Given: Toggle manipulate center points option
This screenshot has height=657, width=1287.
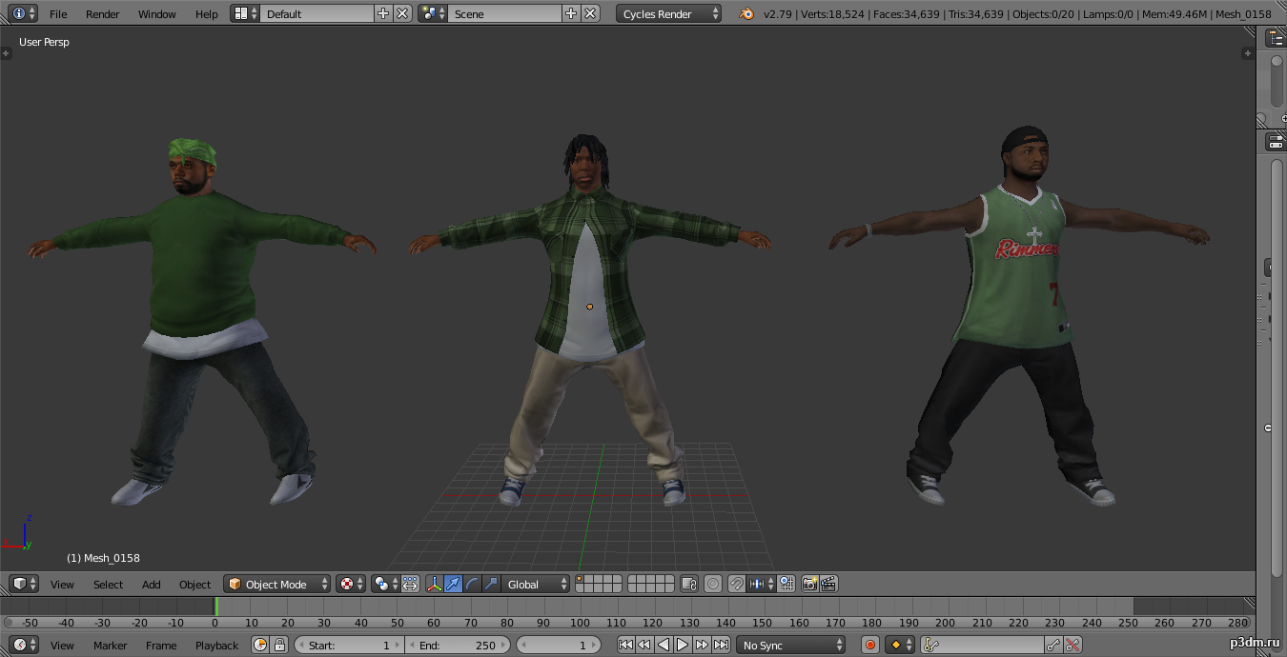Looking at the screenshot, I should (x=410, y=584).
